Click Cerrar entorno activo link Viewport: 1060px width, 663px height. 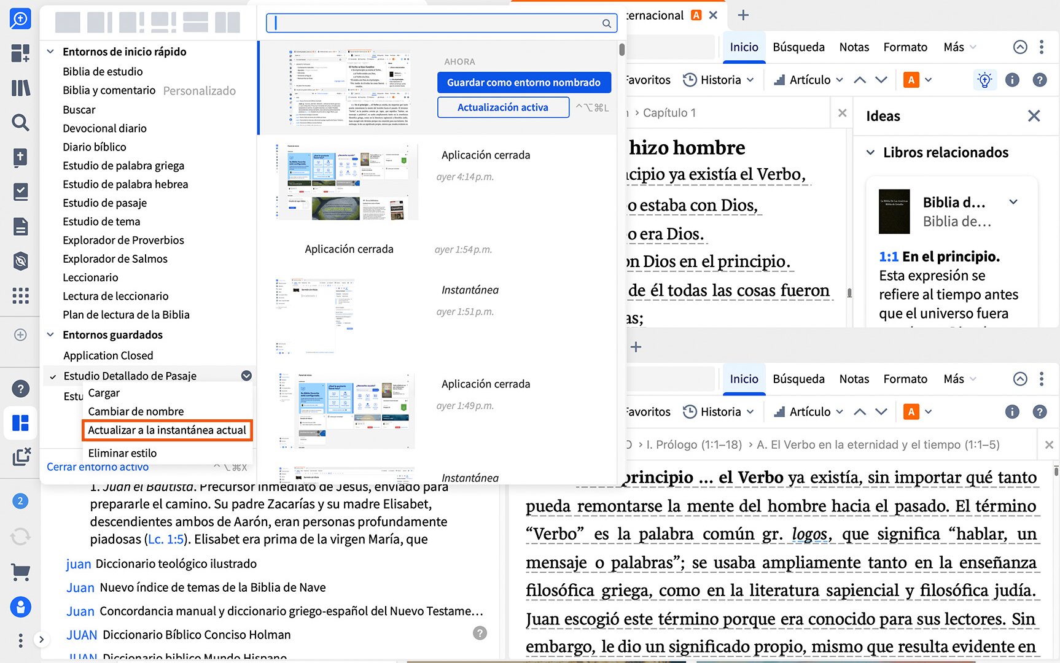click(x=98, y=467)
